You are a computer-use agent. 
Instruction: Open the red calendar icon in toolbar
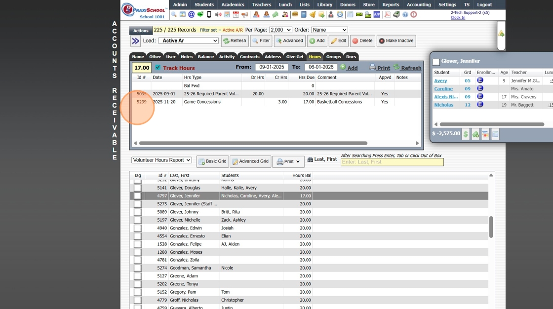click(x=236, y=14)
